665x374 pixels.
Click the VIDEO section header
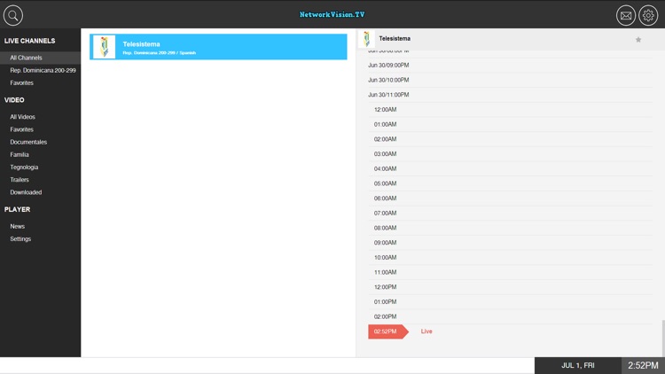point(14,100)
